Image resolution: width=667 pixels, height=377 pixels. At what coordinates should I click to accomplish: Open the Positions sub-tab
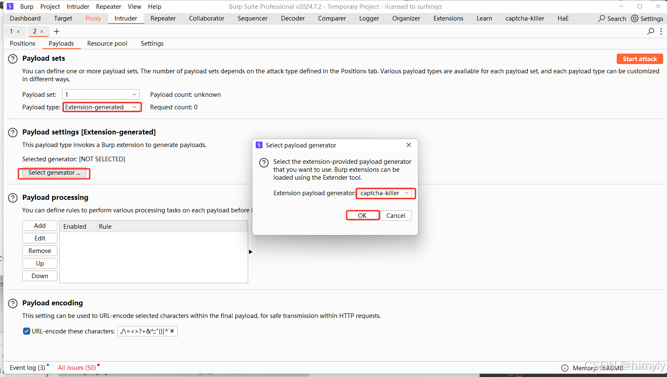23,44
